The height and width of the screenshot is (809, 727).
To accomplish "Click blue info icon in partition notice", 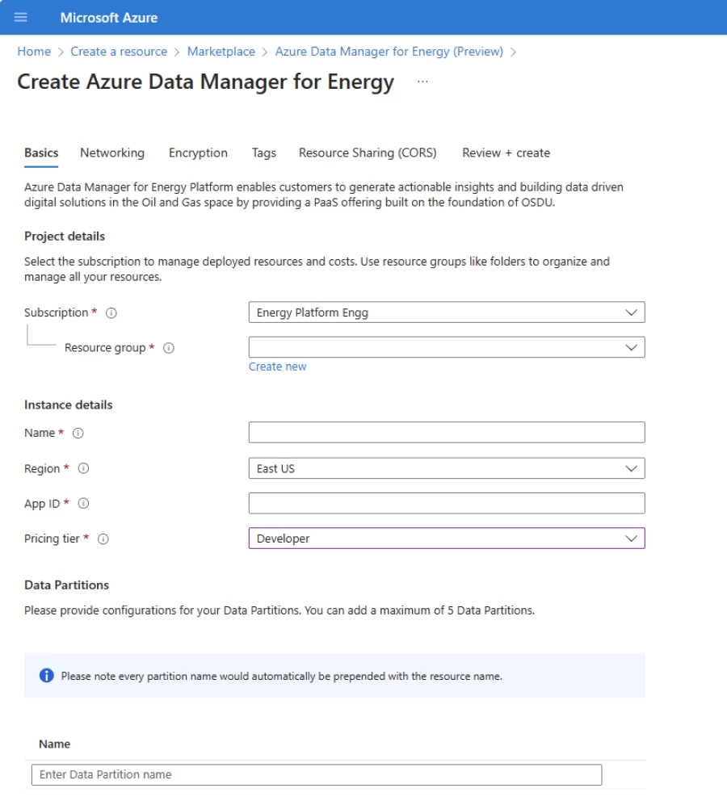I will [47, 675].
